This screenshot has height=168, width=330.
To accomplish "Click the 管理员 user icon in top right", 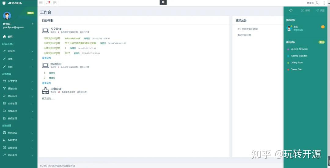I will pyautogui.click(x=317, y=3).
